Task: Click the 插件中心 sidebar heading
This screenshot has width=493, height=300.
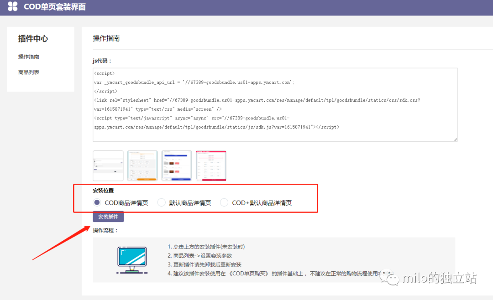Action: (33, 39)
